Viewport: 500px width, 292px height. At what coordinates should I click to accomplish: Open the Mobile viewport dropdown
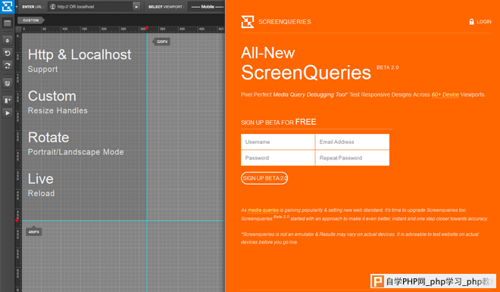click(x=207, y=7)
